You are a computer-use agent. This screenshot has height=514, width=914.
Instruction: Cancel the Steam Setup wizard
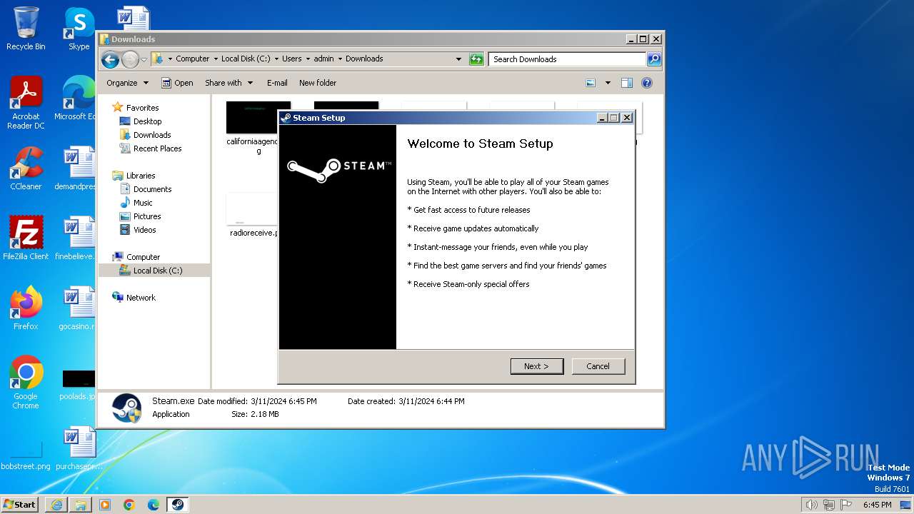point(598,366)
